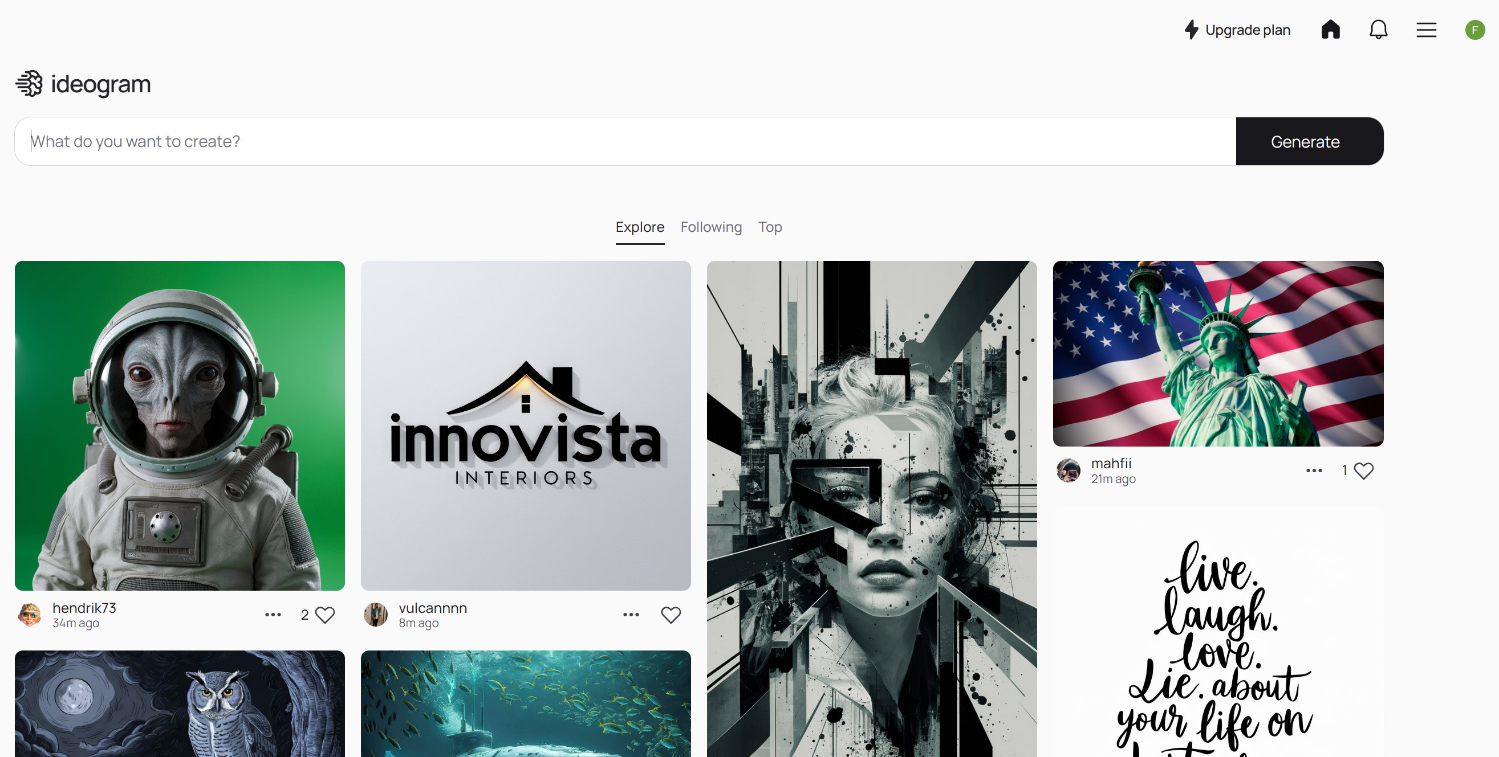Open the owl and moon illustration
The image size is (1499, 757).
pos(180,703)
